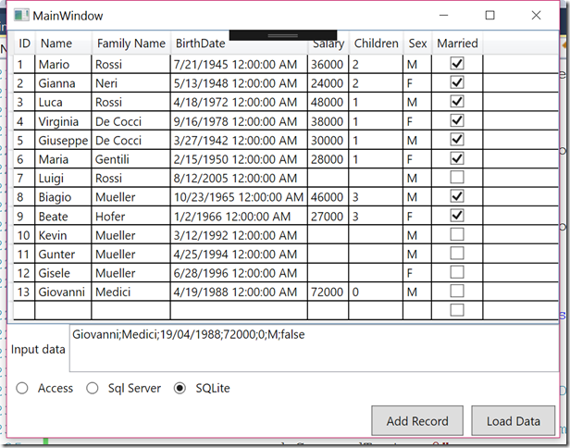Select the Access radio button

(22, 388)
